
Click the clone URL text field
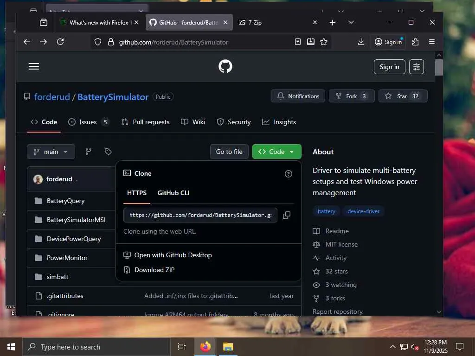(x=200, y=215)
